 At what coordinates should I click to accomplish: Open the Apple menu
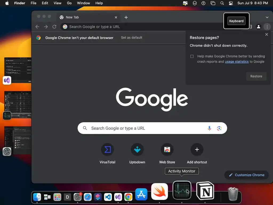(x=7, y=3)
